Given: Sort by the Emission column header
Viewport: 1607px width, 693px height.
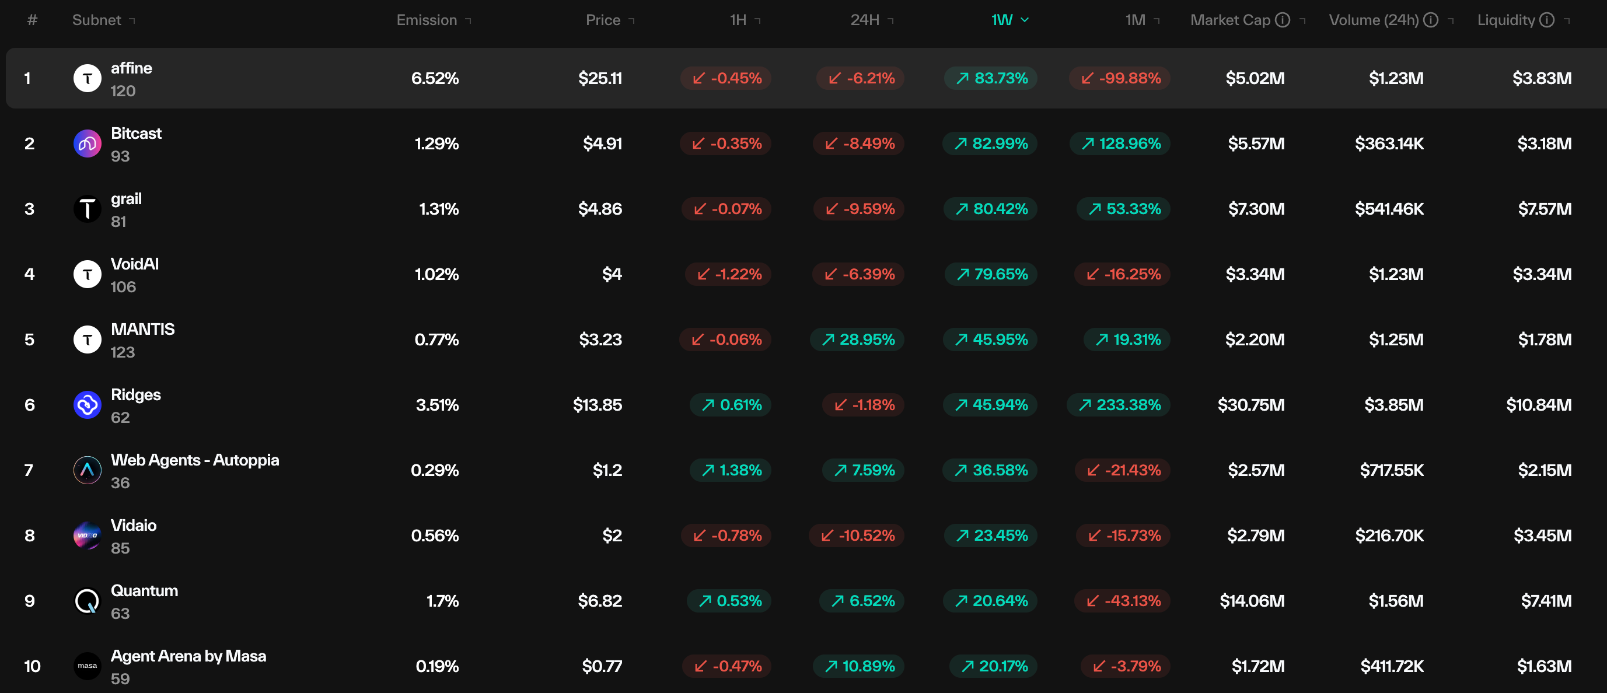Looking at the screenshot, I should pos(427,20).
